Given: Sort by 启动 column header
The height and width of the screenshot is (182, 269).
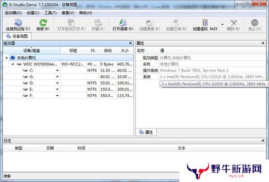Looking at the screenshot, I should point(108,51).
